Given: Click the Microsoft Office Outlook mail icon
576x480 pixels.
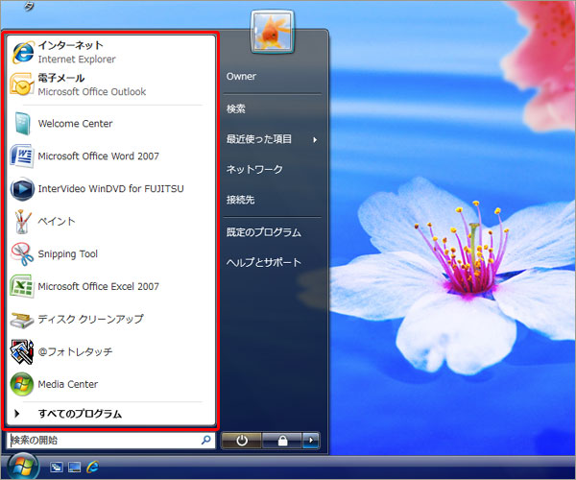Looking at the screenshot, I should 22,84.
